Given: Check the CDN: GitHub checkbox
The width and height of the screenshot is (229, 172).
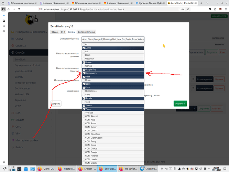Looking at the screenshot, I should coord(84,149).
